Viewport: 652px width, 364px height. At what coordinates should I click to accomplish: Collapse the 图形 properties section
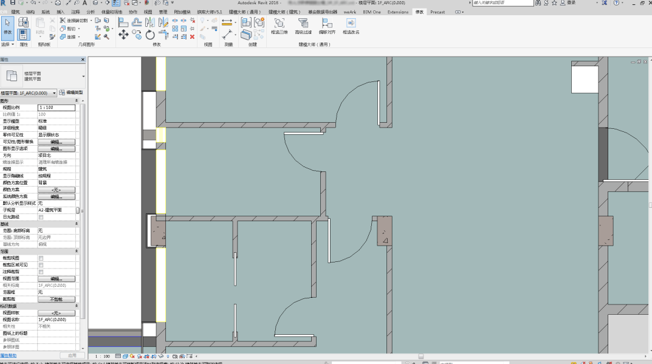coord(77,101)
